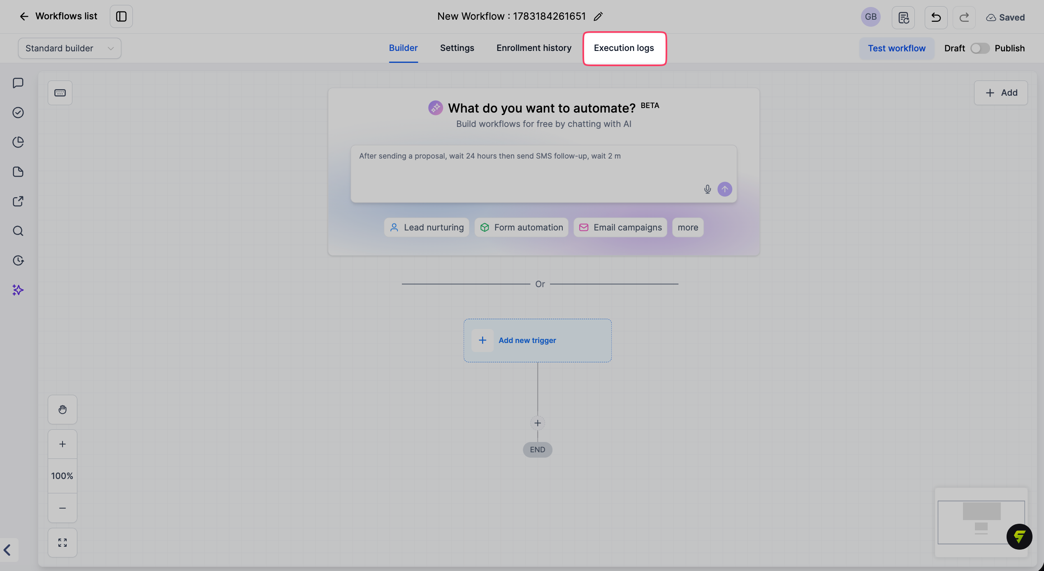Click the microphone voice input icon
Screen dimensions: 1044x571
click(x=707, y=189)
